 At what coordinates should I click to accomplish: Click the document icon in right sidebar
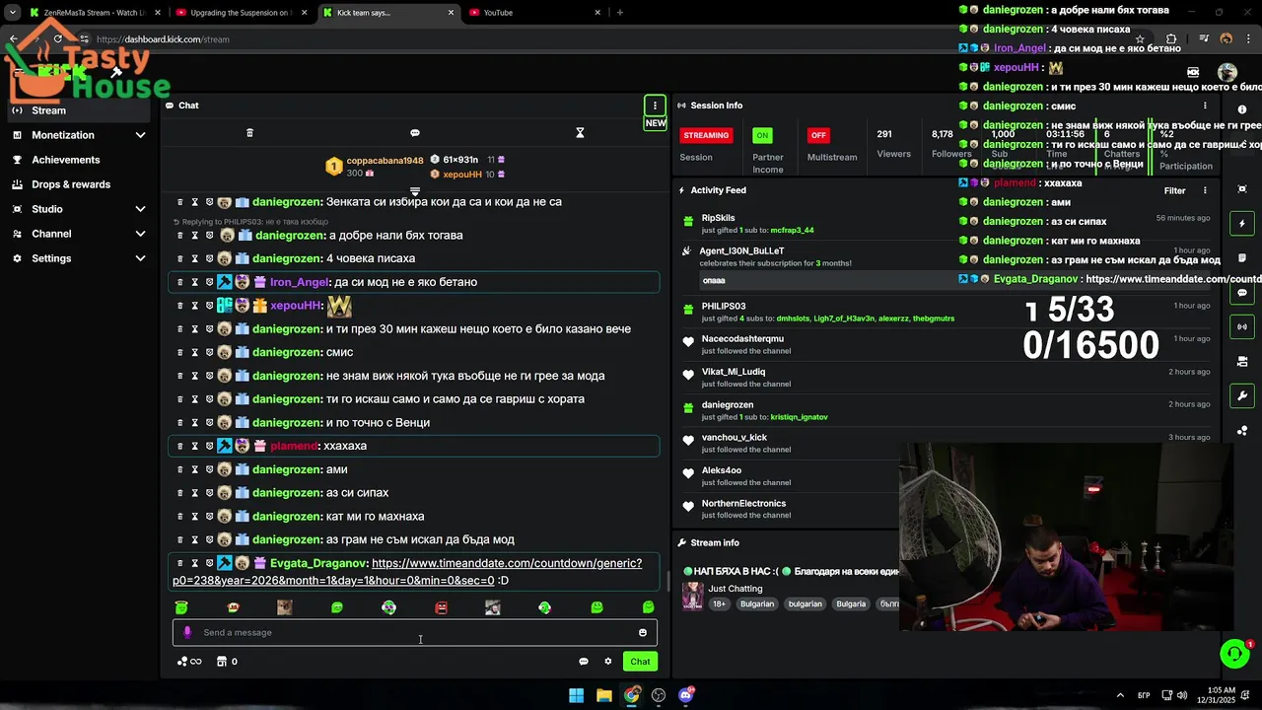[x=1242, y=258]
